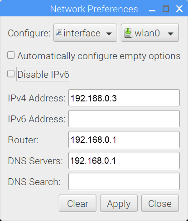
Task: Open the interface configure dropdown
Action: pos(85,33)
